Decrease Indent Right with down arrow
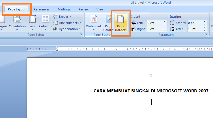The height and width of the screenshot is (118, 213). tap(164, 30)
